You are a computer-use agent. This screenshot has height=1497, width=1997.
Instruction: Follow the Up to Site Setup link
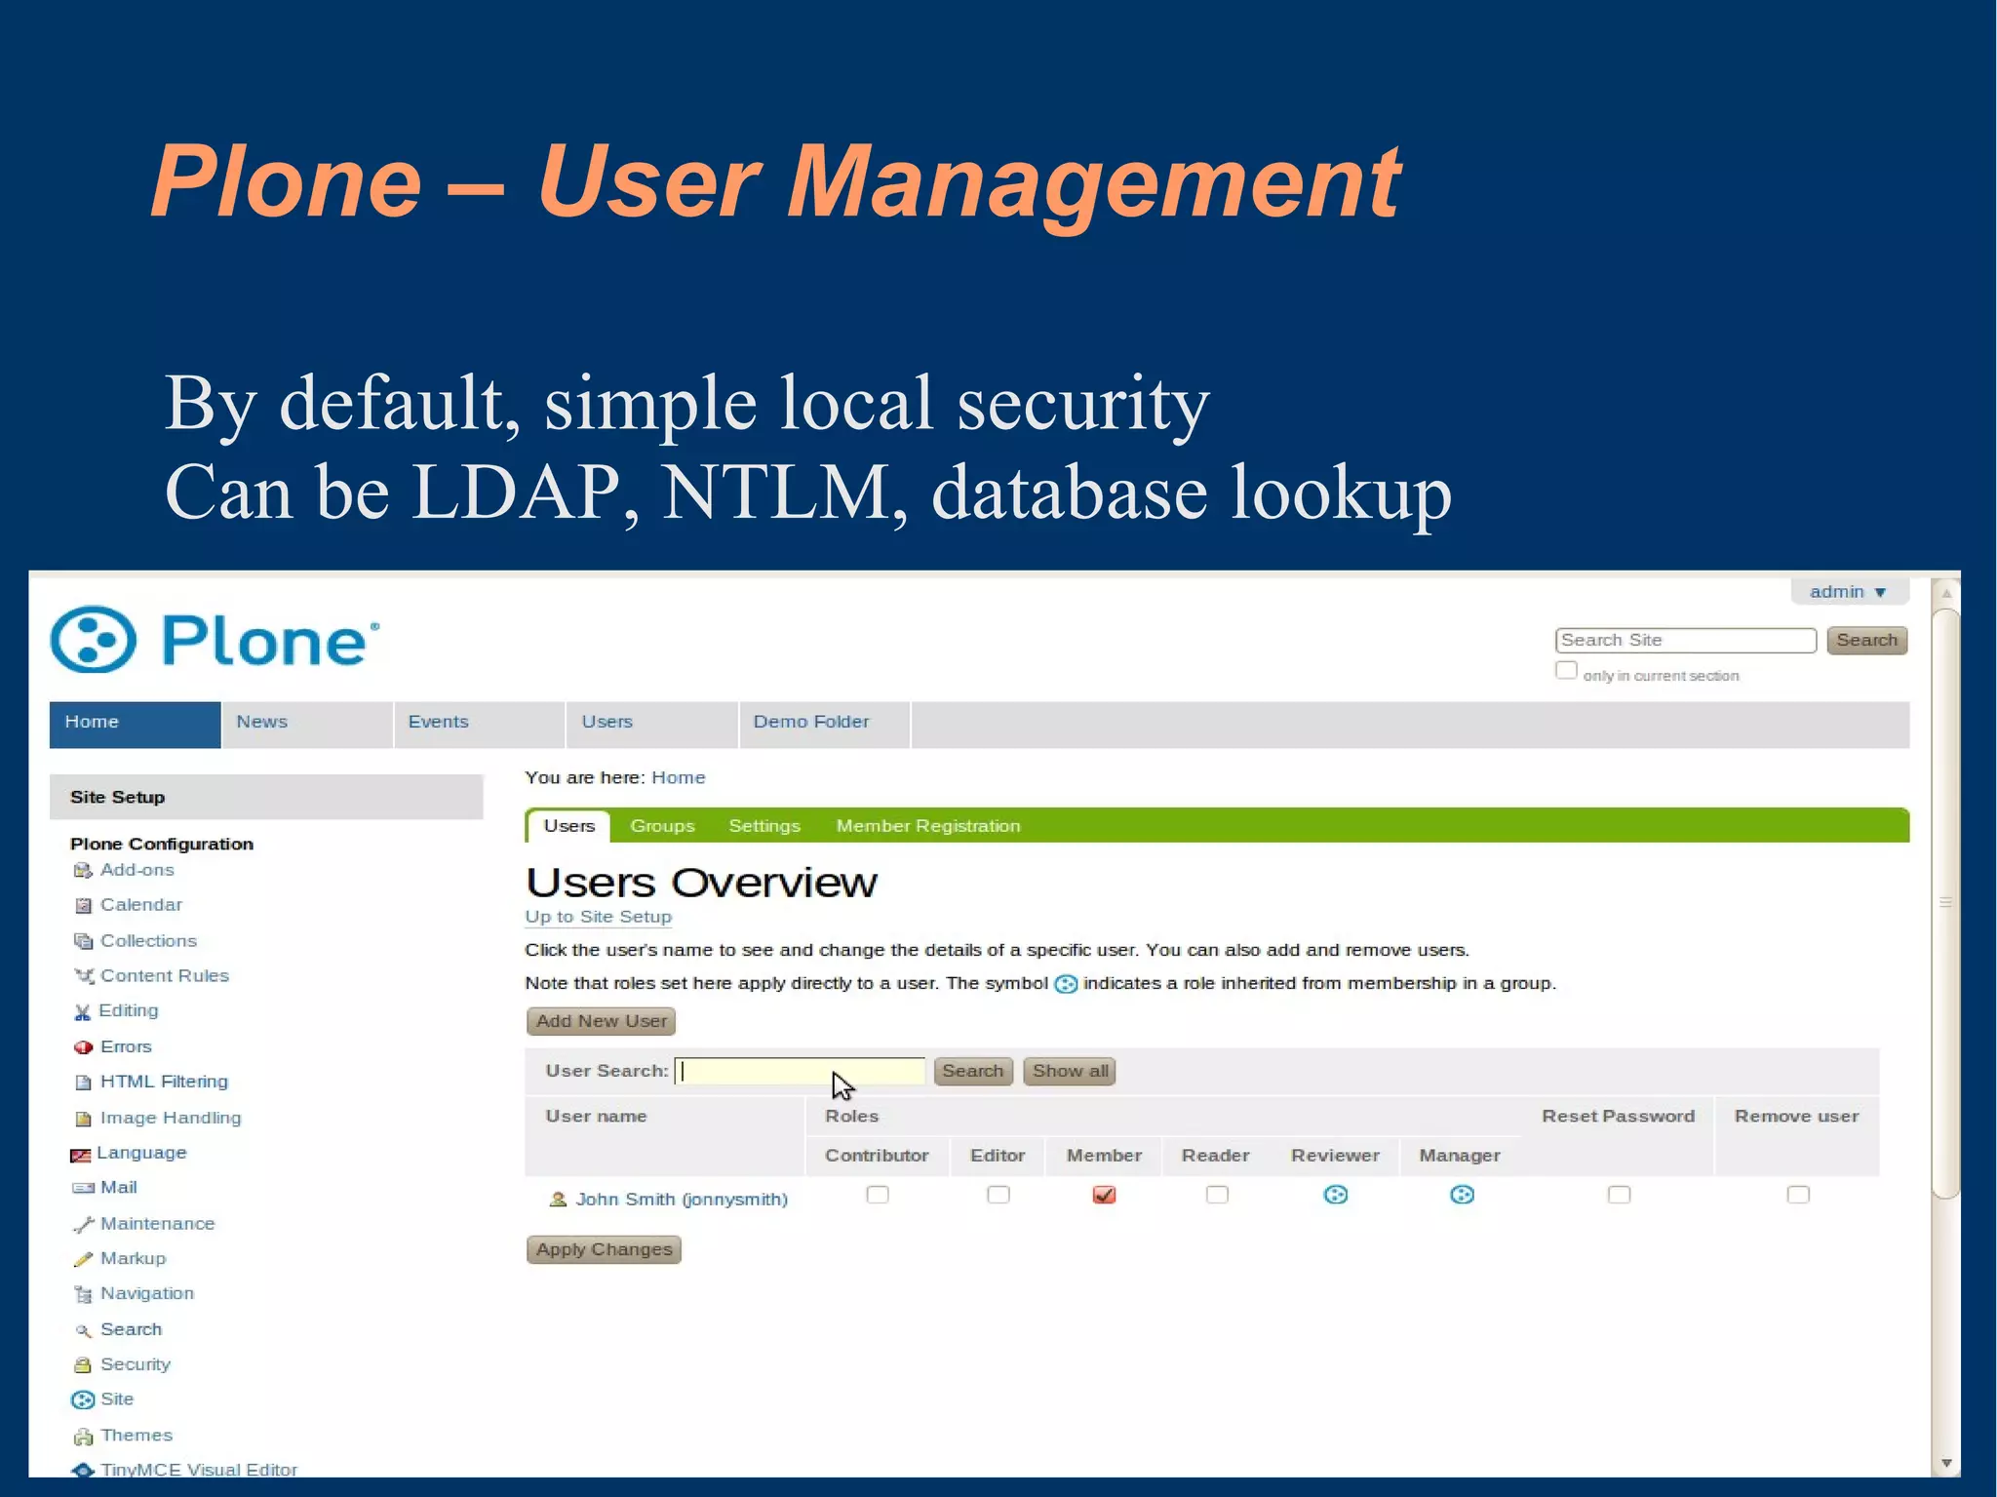point(599,917)
